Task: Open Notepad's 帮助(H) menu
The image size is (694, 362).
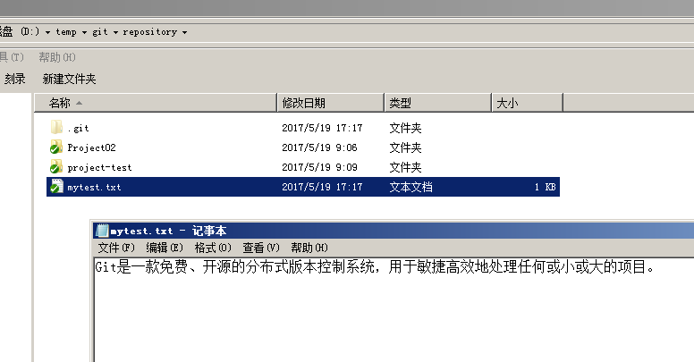Action: tap(309, 248)
